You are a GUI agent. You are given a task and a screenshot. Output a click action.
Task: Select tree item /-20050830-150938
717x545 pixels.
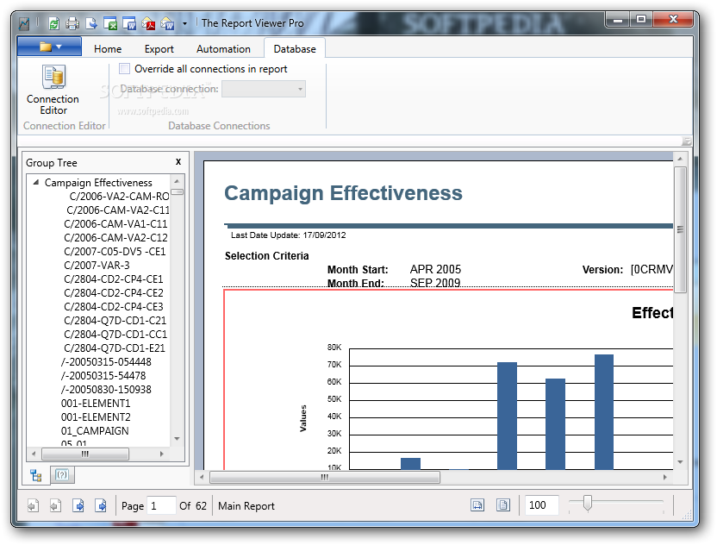pos(106,390)
